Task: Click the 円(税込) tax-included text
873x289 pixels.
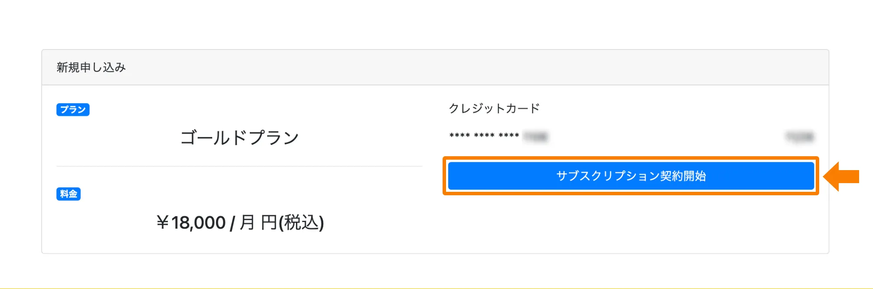Action: 292,223
